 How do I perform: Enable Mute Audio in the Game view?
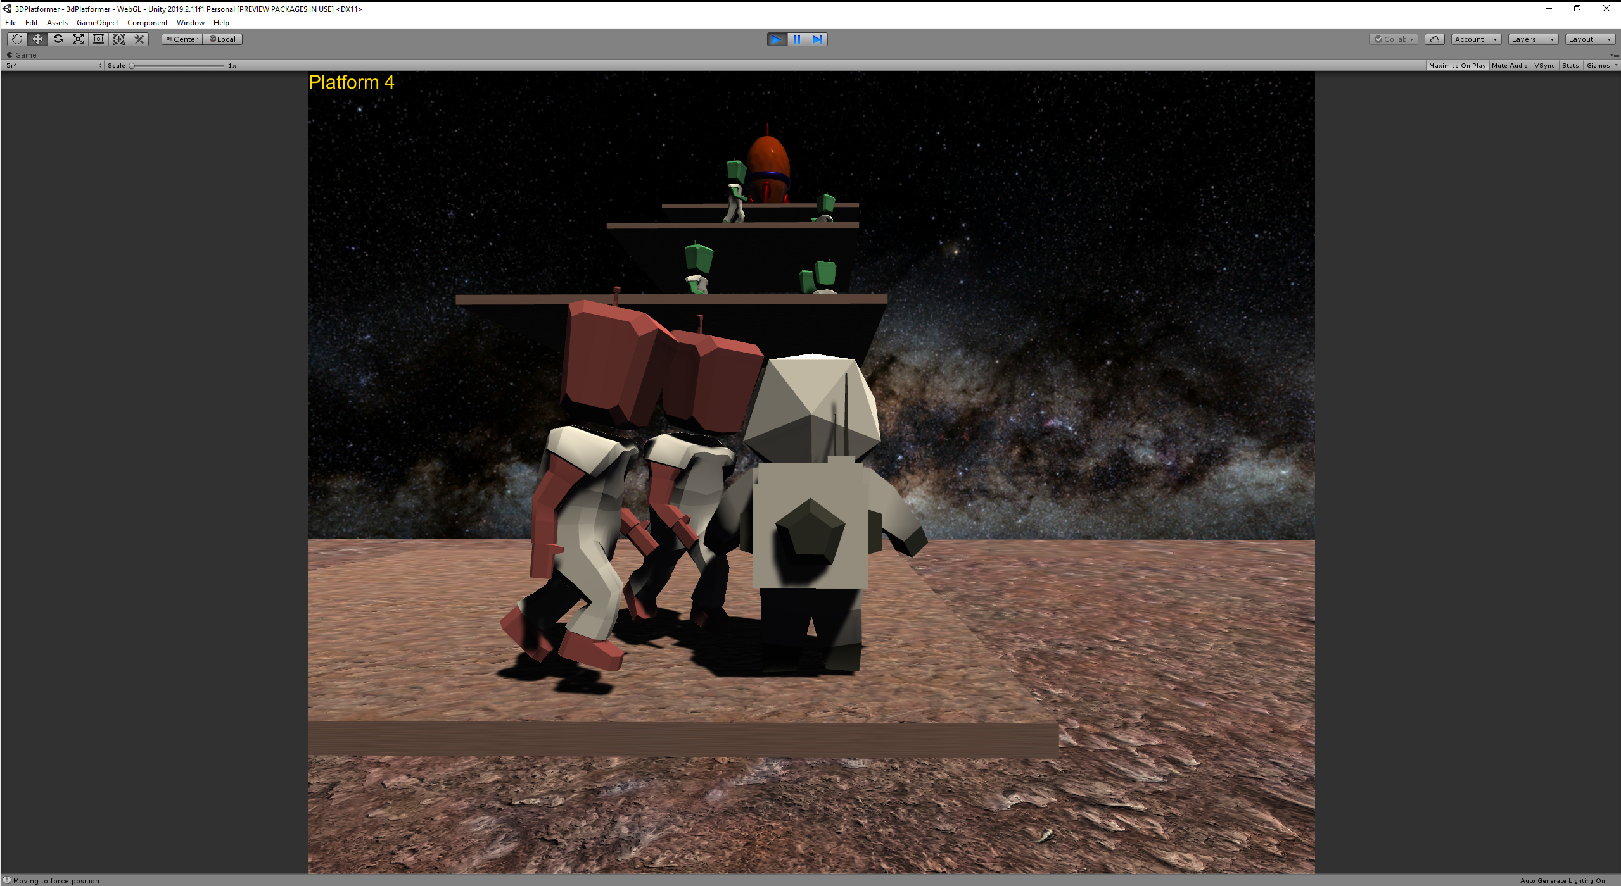(x=1510, y=65)
